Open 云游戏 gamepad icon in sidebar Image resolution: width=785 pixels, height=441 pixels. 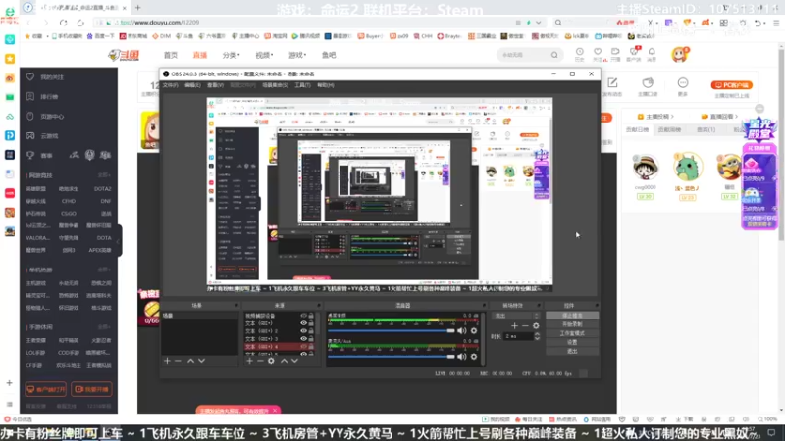[30, 135]
